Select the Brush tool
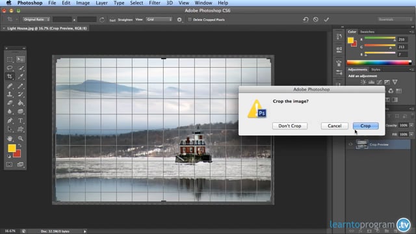The height and width of the screenshot is (234, 416). pyautogui.click(x=20, y=86)
